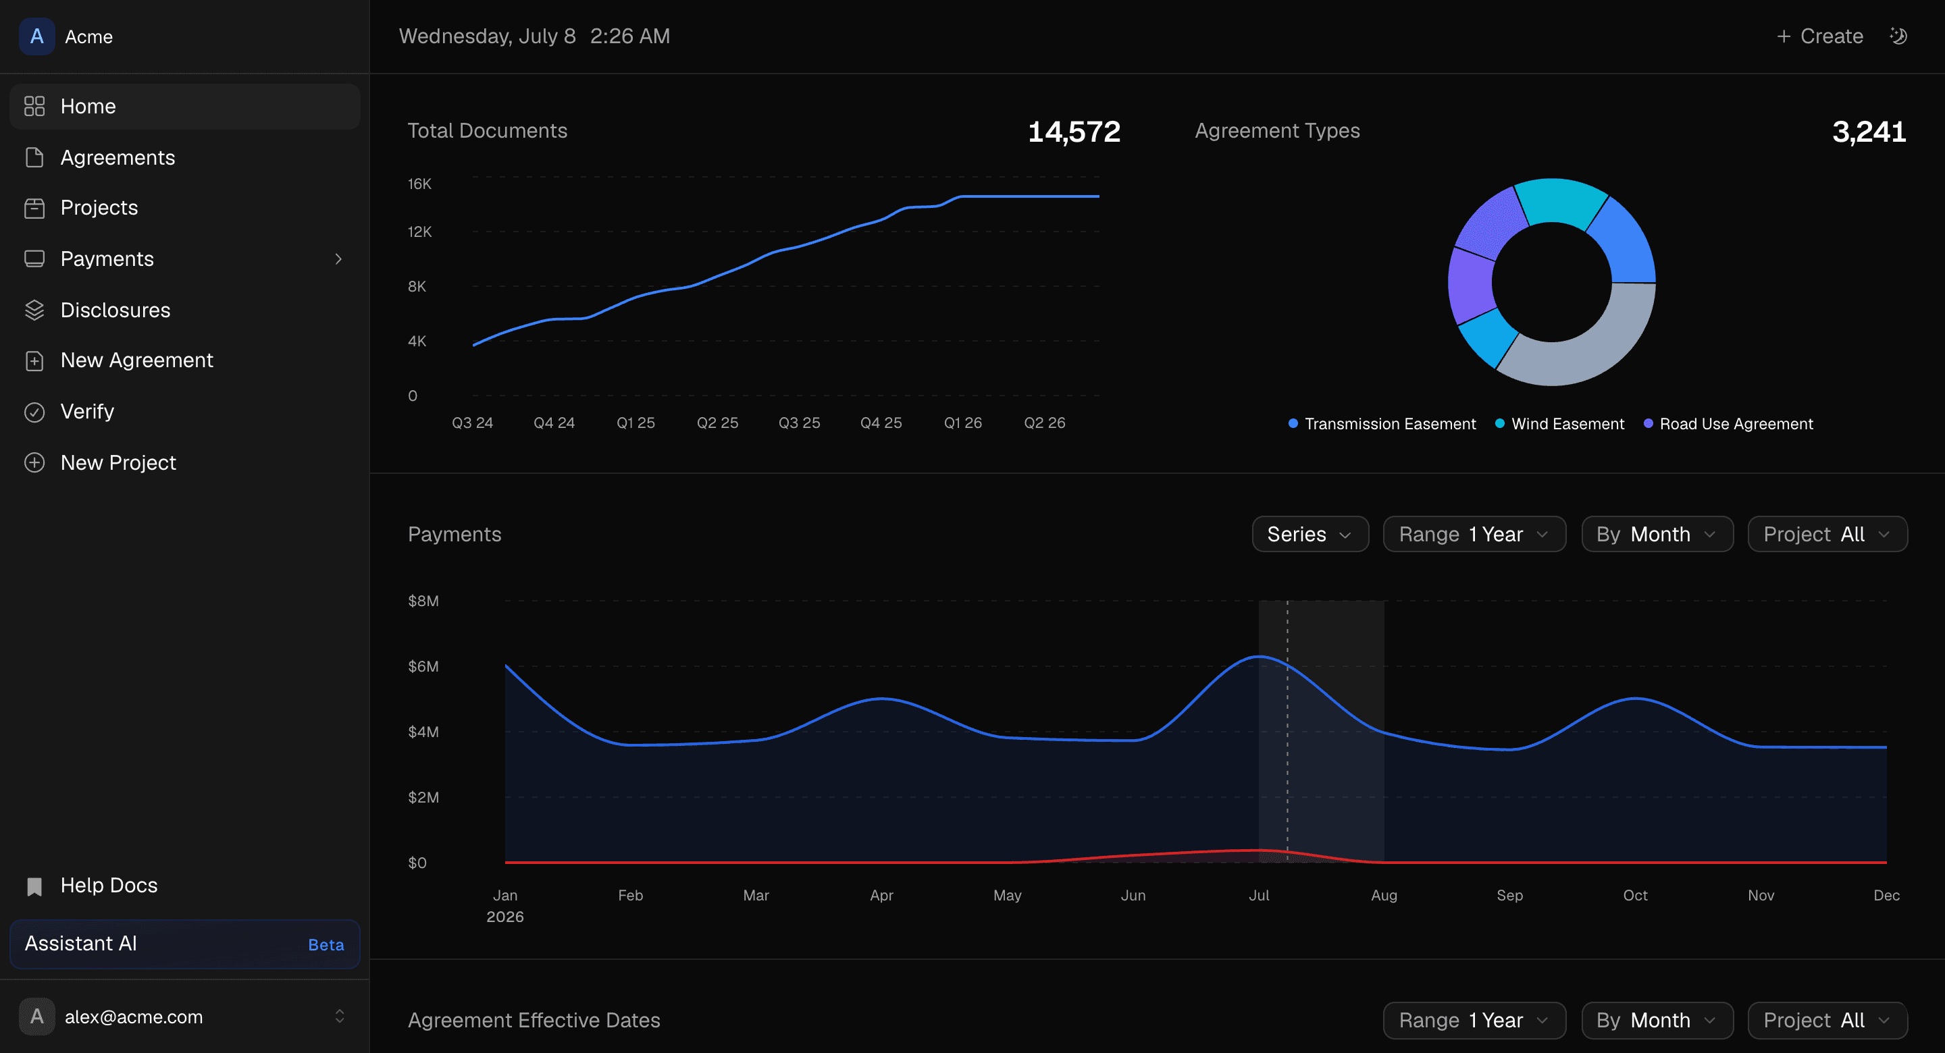Click the $8M axis label
The width and height of the screenshot is (1945, 1053).
[x=423, y=601]
